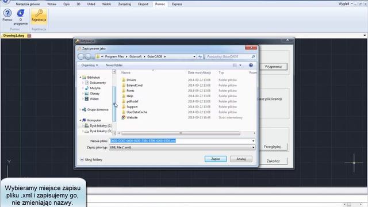Go back with the dialog's back arrow
Image resolution: width=368 pixels, height=207 pixels.
[80, 56]
